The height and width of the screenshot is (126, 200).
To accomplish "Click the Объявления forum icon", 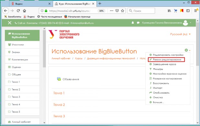I will click(x=59, y=79).
